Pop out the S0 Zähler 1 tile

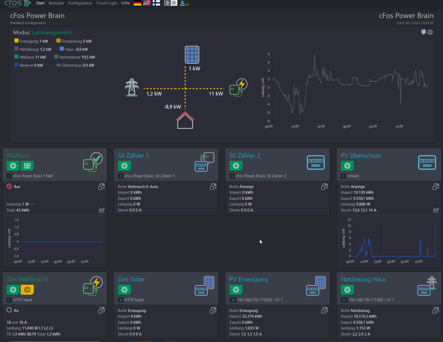point(213,187)
